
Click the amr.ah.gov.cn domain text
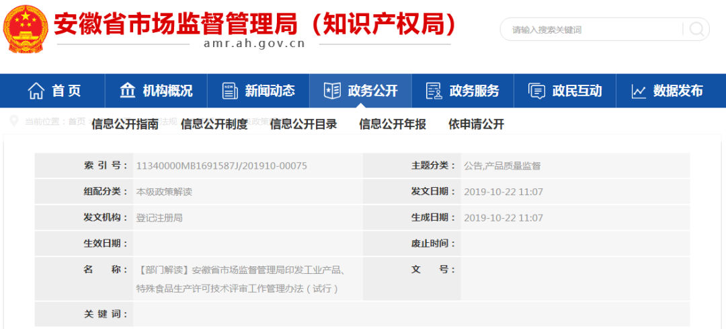click(x=254, y=44)
